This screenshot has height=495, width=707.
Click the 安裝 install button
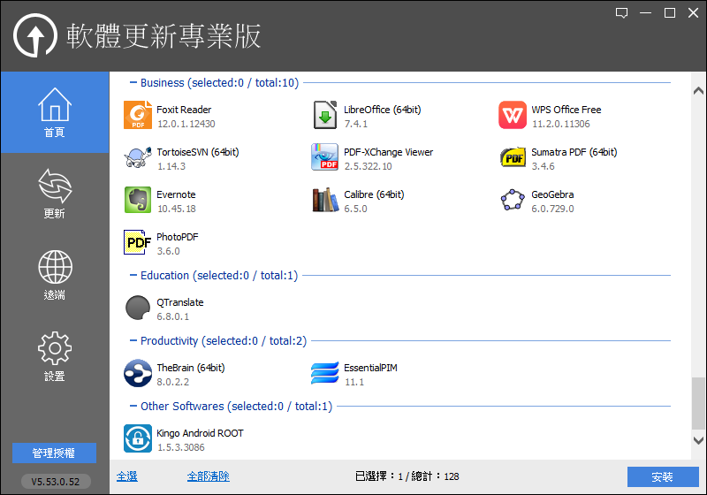point(663,477)
